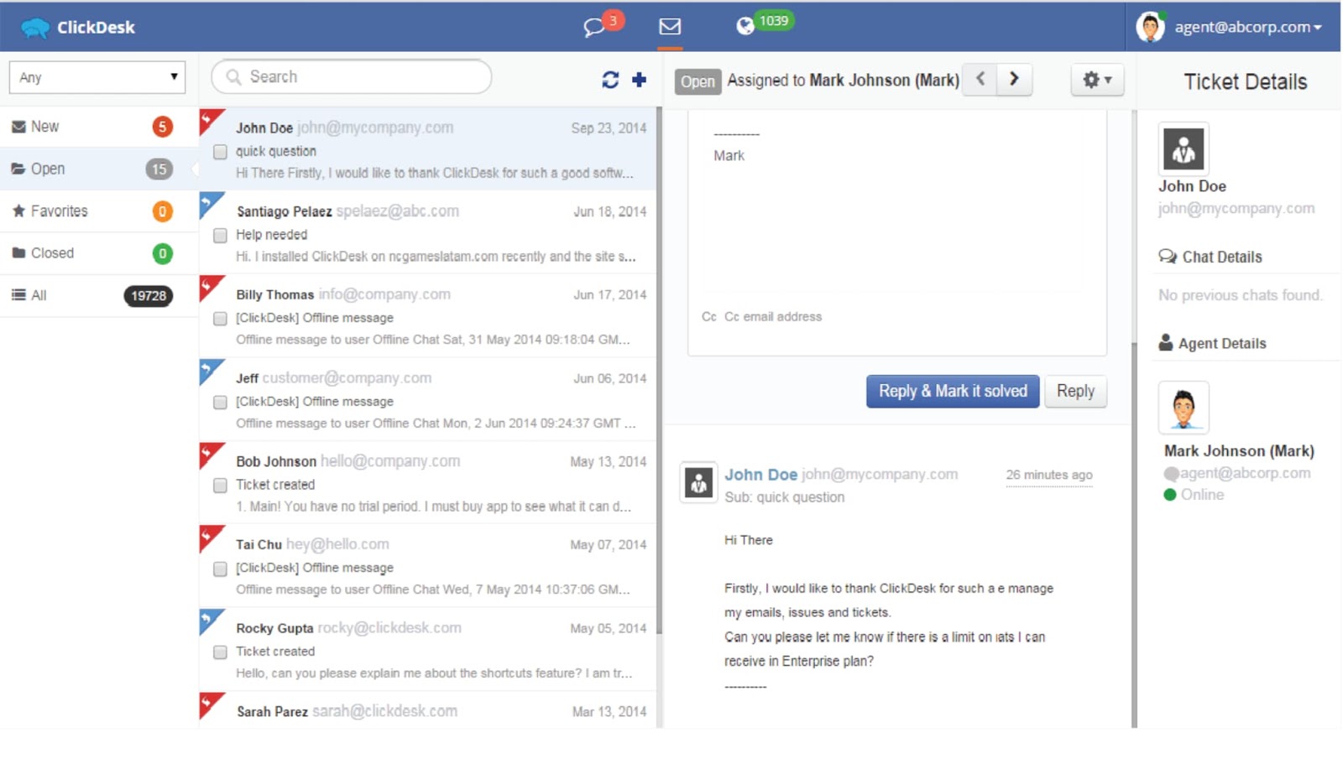
Task: Select Rocky Gupta ticket checkbox
Action: 220,652
